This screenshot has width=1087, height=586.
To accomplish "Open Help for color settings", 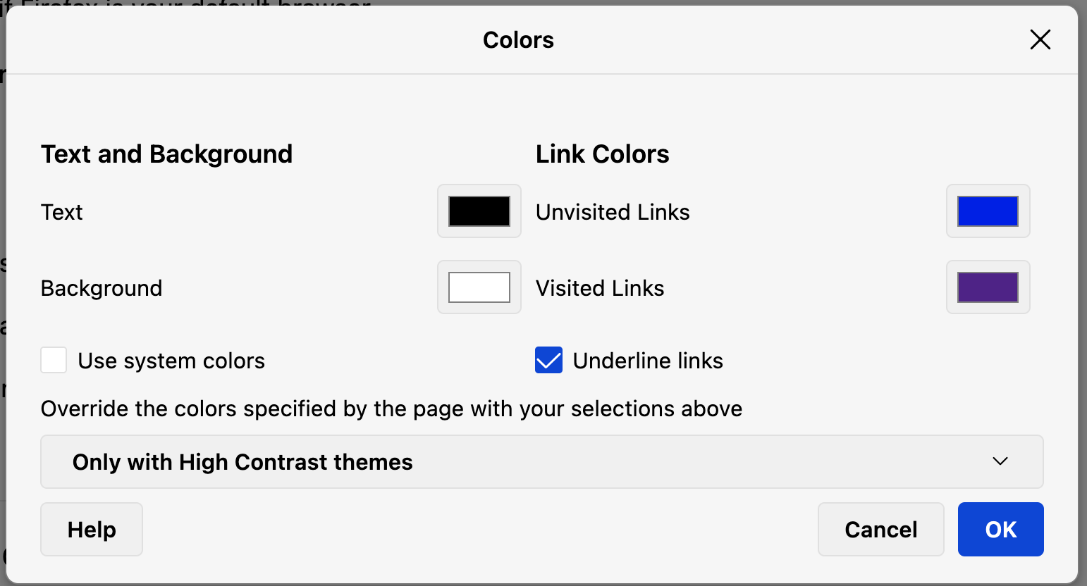I will pos(91,529).
